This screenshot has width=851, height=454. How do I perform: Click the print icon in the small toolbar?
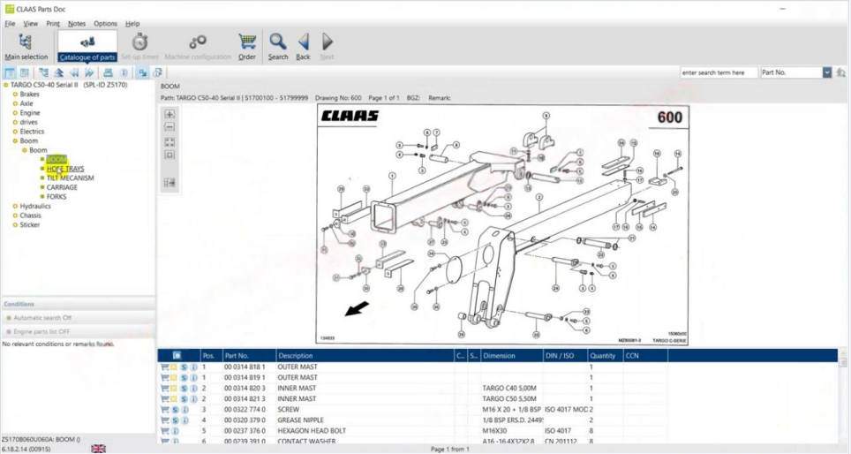(x=108, y=72)
